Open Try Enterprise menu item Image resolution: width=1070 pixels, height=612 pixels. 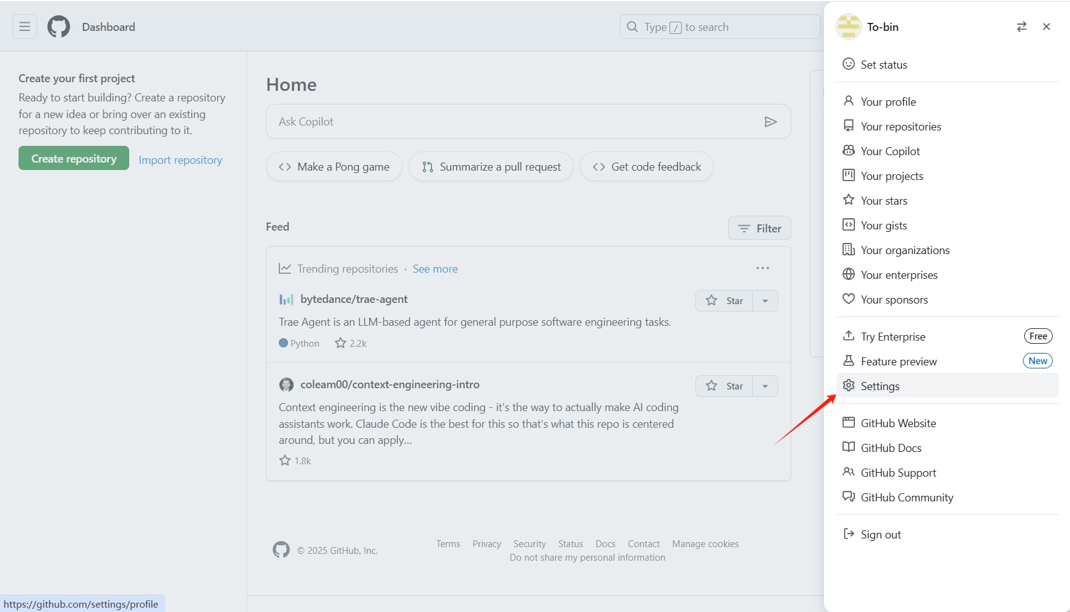(x=947, y=336)
